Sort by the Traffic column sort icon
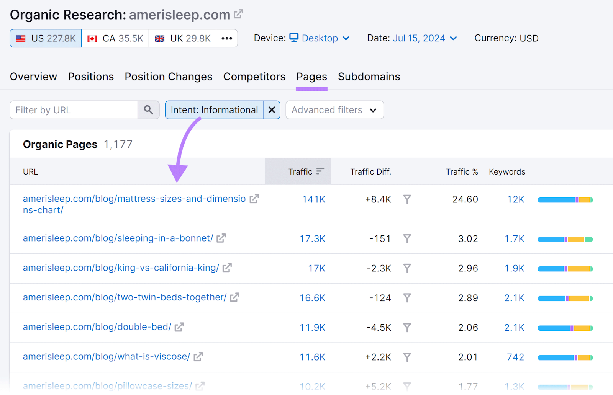 [321, 171]
